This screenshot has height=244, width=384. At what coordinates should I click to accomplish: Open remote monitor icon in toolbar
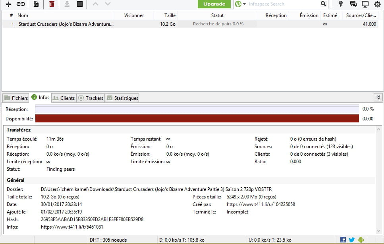pyautogui.click(x=365, y=4)
